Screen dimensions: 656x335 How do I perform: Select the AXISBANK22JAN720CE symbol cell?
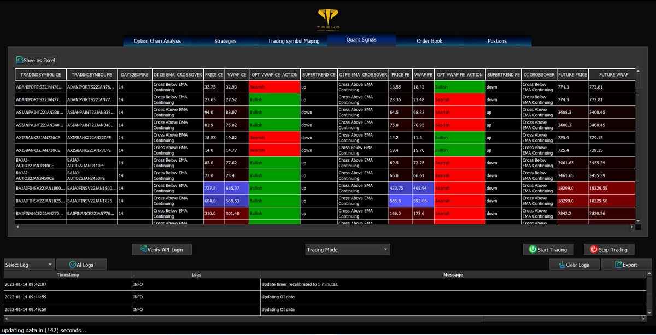[40, 137]
